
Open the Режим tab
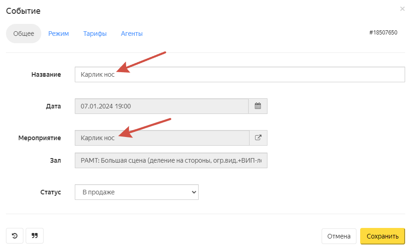tap(59, 34)
